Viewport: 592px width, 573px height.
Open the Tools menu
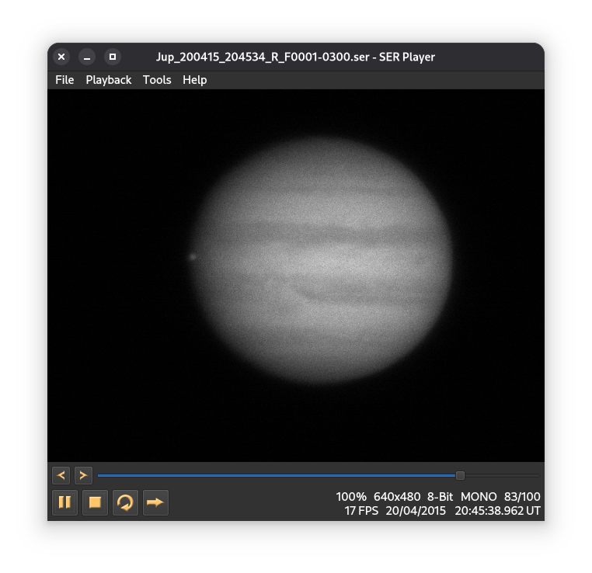coord(157,80)
